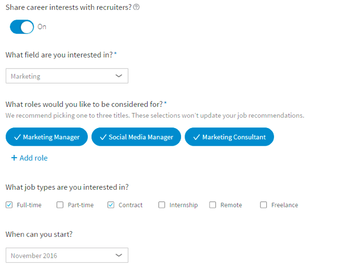Check the Part-time checkbox
Screen dimensions: 337x268
(x=60, y=205)
